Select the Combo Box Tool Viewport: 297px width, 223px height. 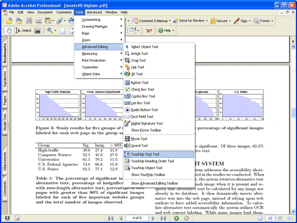pos(159,96)
